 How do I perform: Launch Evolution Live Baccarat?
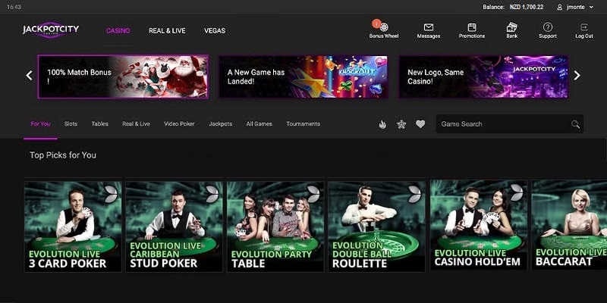570,224
